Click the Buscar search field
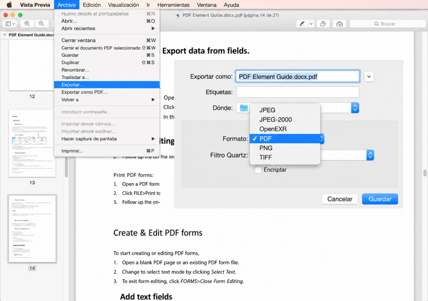The image size is (428, 301). coord(387,24)
